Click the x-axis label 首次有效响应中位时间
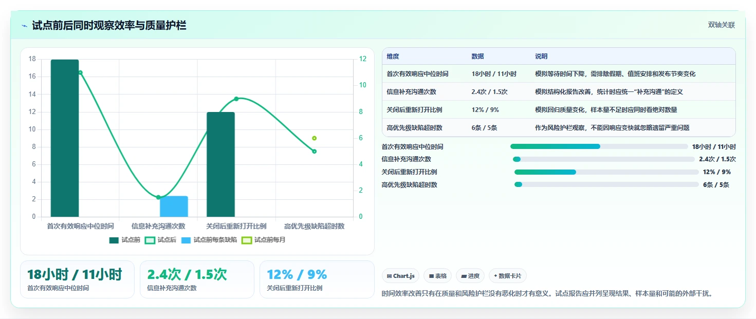Image resolution: width=756 pixels, height=319 pixels. 80,226
